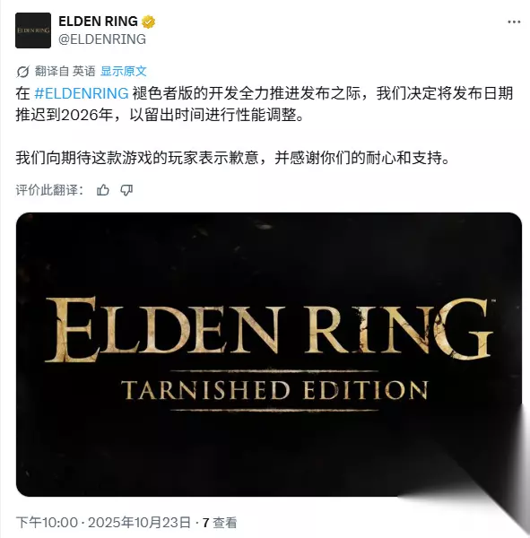Show original text via 显示原文
This screenshot has height=538, width=530.
124,72
